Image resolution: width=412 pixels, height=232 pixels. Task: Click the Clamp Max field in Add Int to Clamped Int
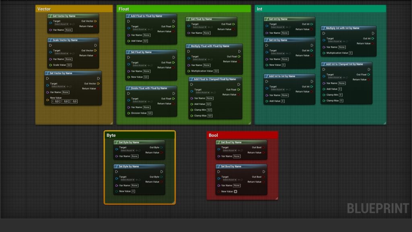click(x=341, y=101)
